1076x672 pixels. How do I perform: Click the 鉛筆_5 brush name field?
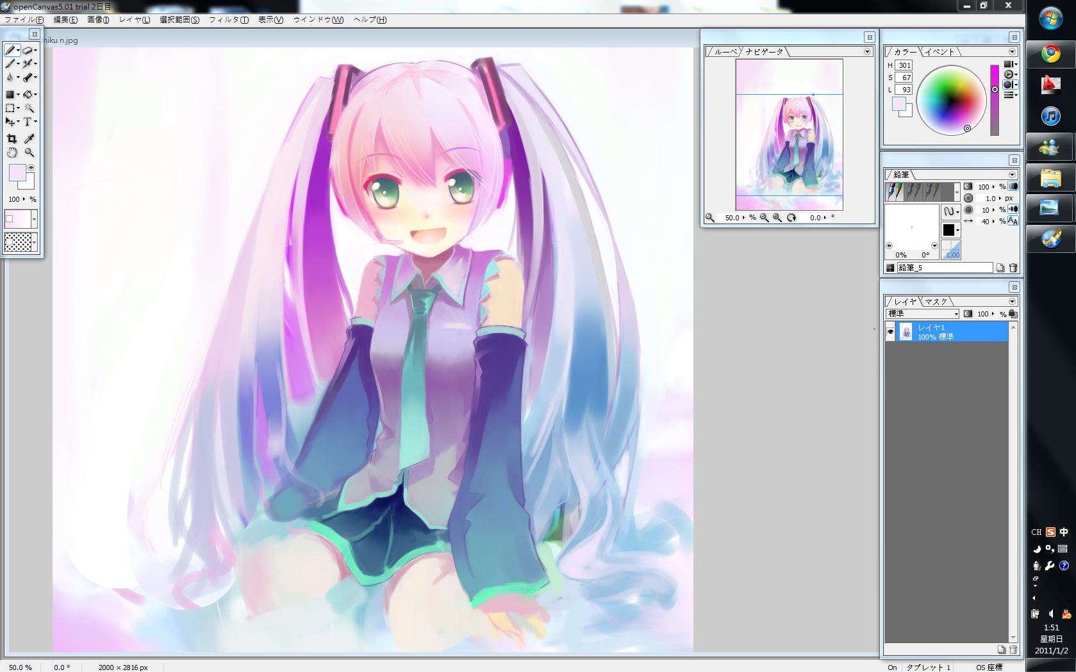[945, 268]
